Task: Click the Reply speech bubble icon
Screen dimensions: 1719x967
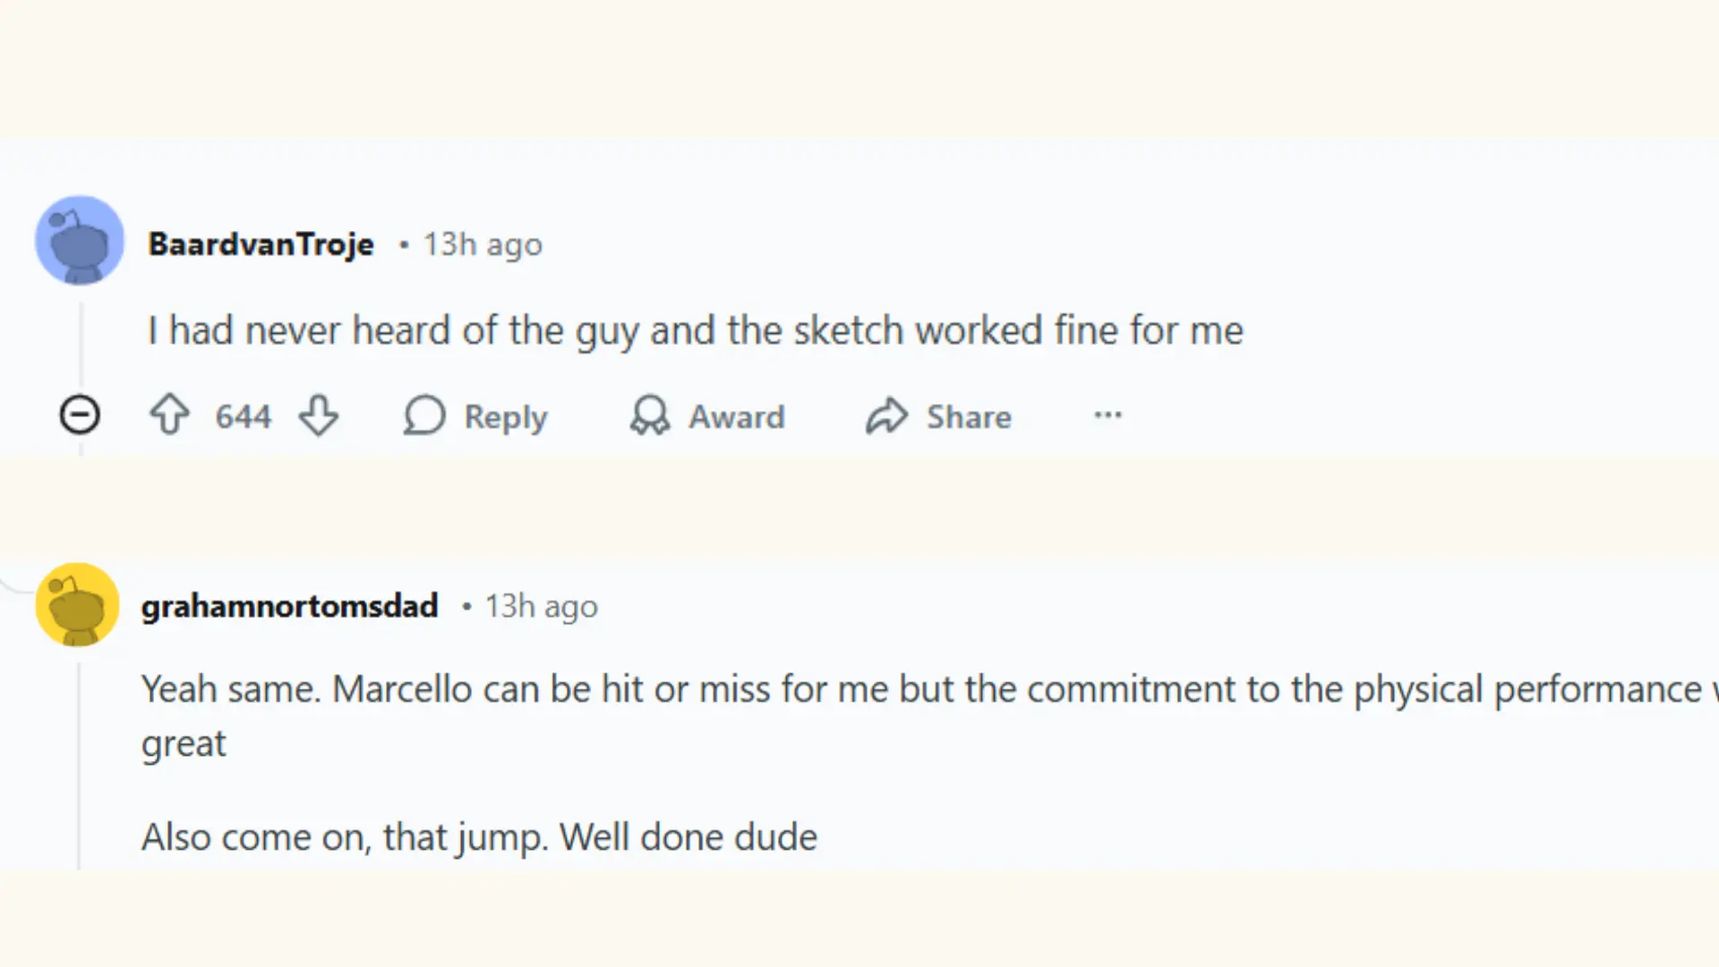Action: click(x=424, y=415)
